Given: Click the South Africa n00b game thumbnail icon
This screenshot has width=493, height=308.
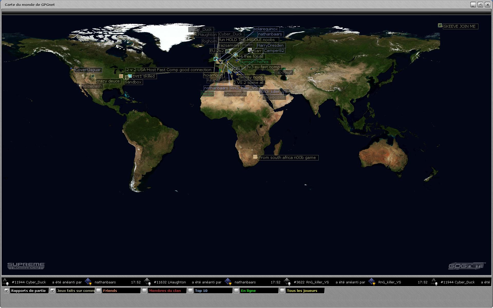Looking at the screenshot, I should point(255,157).
